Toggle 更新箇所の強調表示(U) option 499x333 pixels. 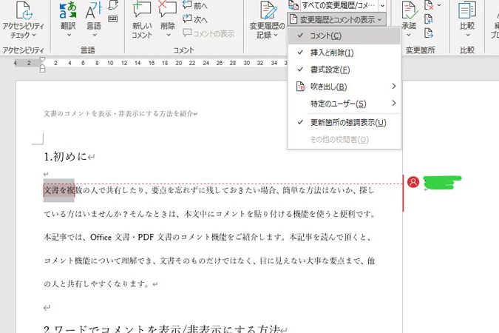[x=344, y=122]
